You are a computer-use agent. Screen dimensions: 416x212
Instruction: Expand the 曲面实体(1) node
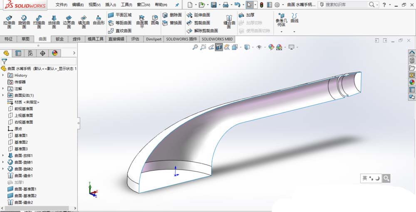point(3,95)
